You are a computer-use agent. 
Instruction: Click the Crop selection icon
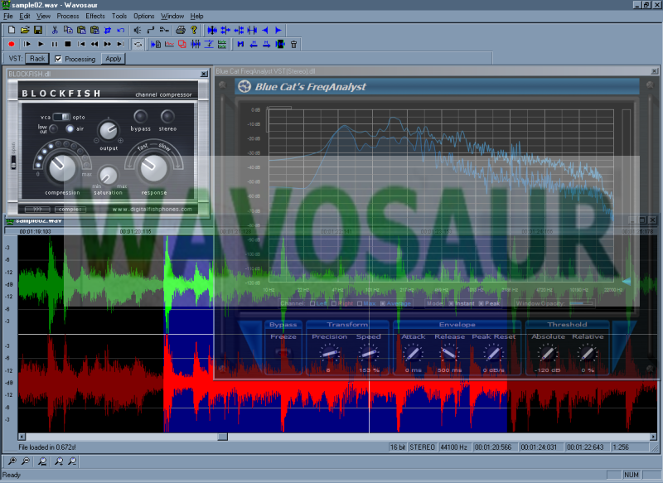click(108, 30)
